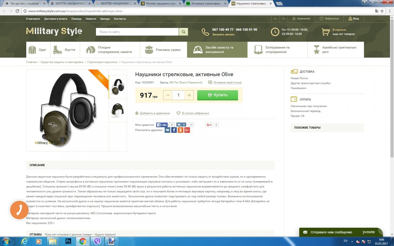Open the shopping cart icon
This screenshot has width=394, height=246.
pos(326,32)
